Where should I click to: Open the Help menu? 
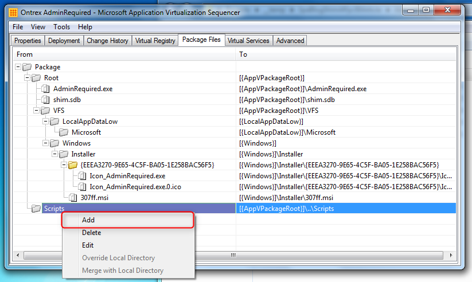(85, 27)
